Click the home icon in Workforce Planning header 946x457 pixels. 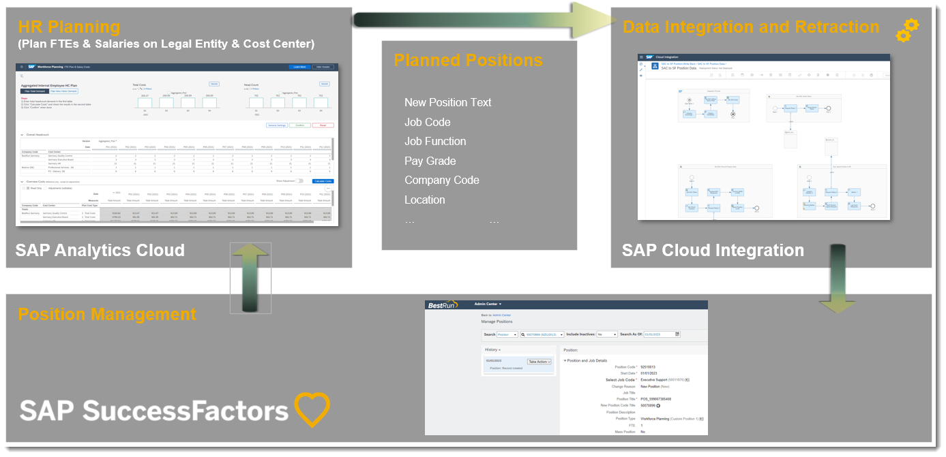pyautogui.click(x=22, y=67)
